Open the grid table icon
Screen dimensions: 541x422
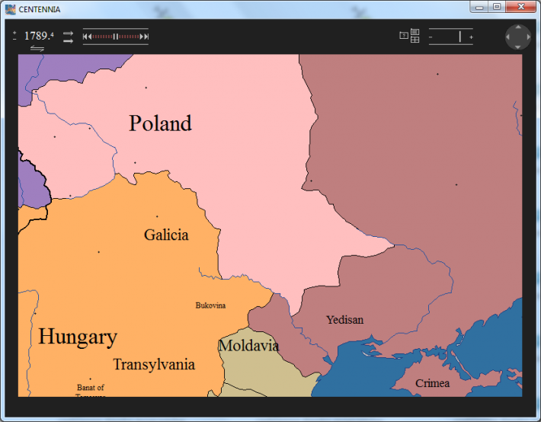point(415,40)
